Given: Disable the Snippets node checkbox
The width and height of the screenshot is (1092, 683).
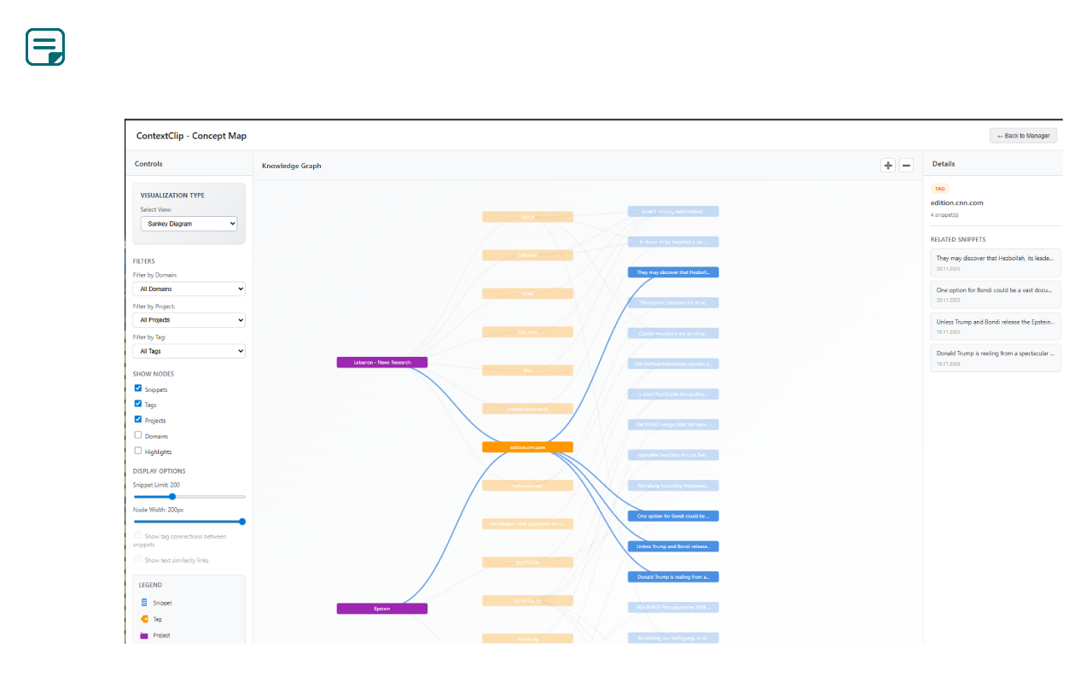Looking at the screenshot, I should (x=138, y=388).
